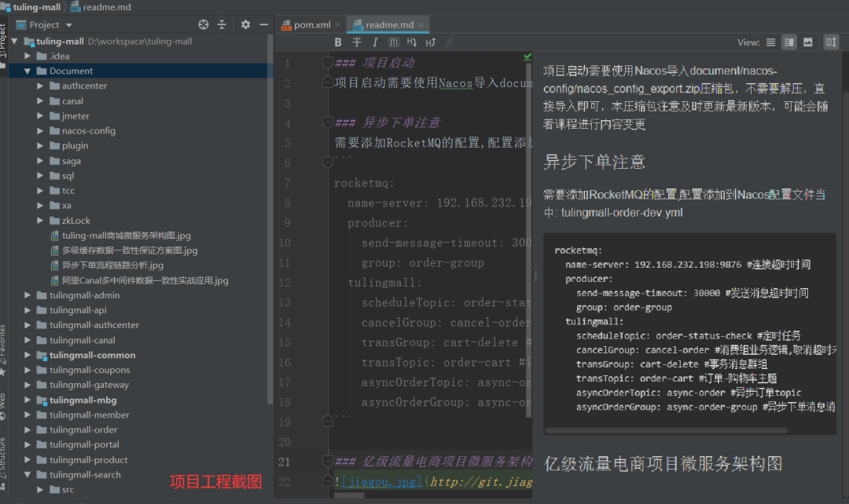This screenshot has width=849, height=504.
Task: Collapse the tuling-mall root node
Action: pos(15,41)
